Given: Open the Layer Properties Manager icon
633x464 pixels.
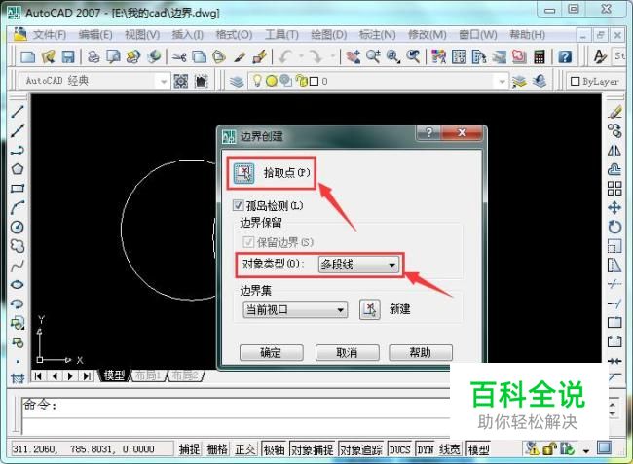Looking at the screenshot, I should tap(237, 82).
